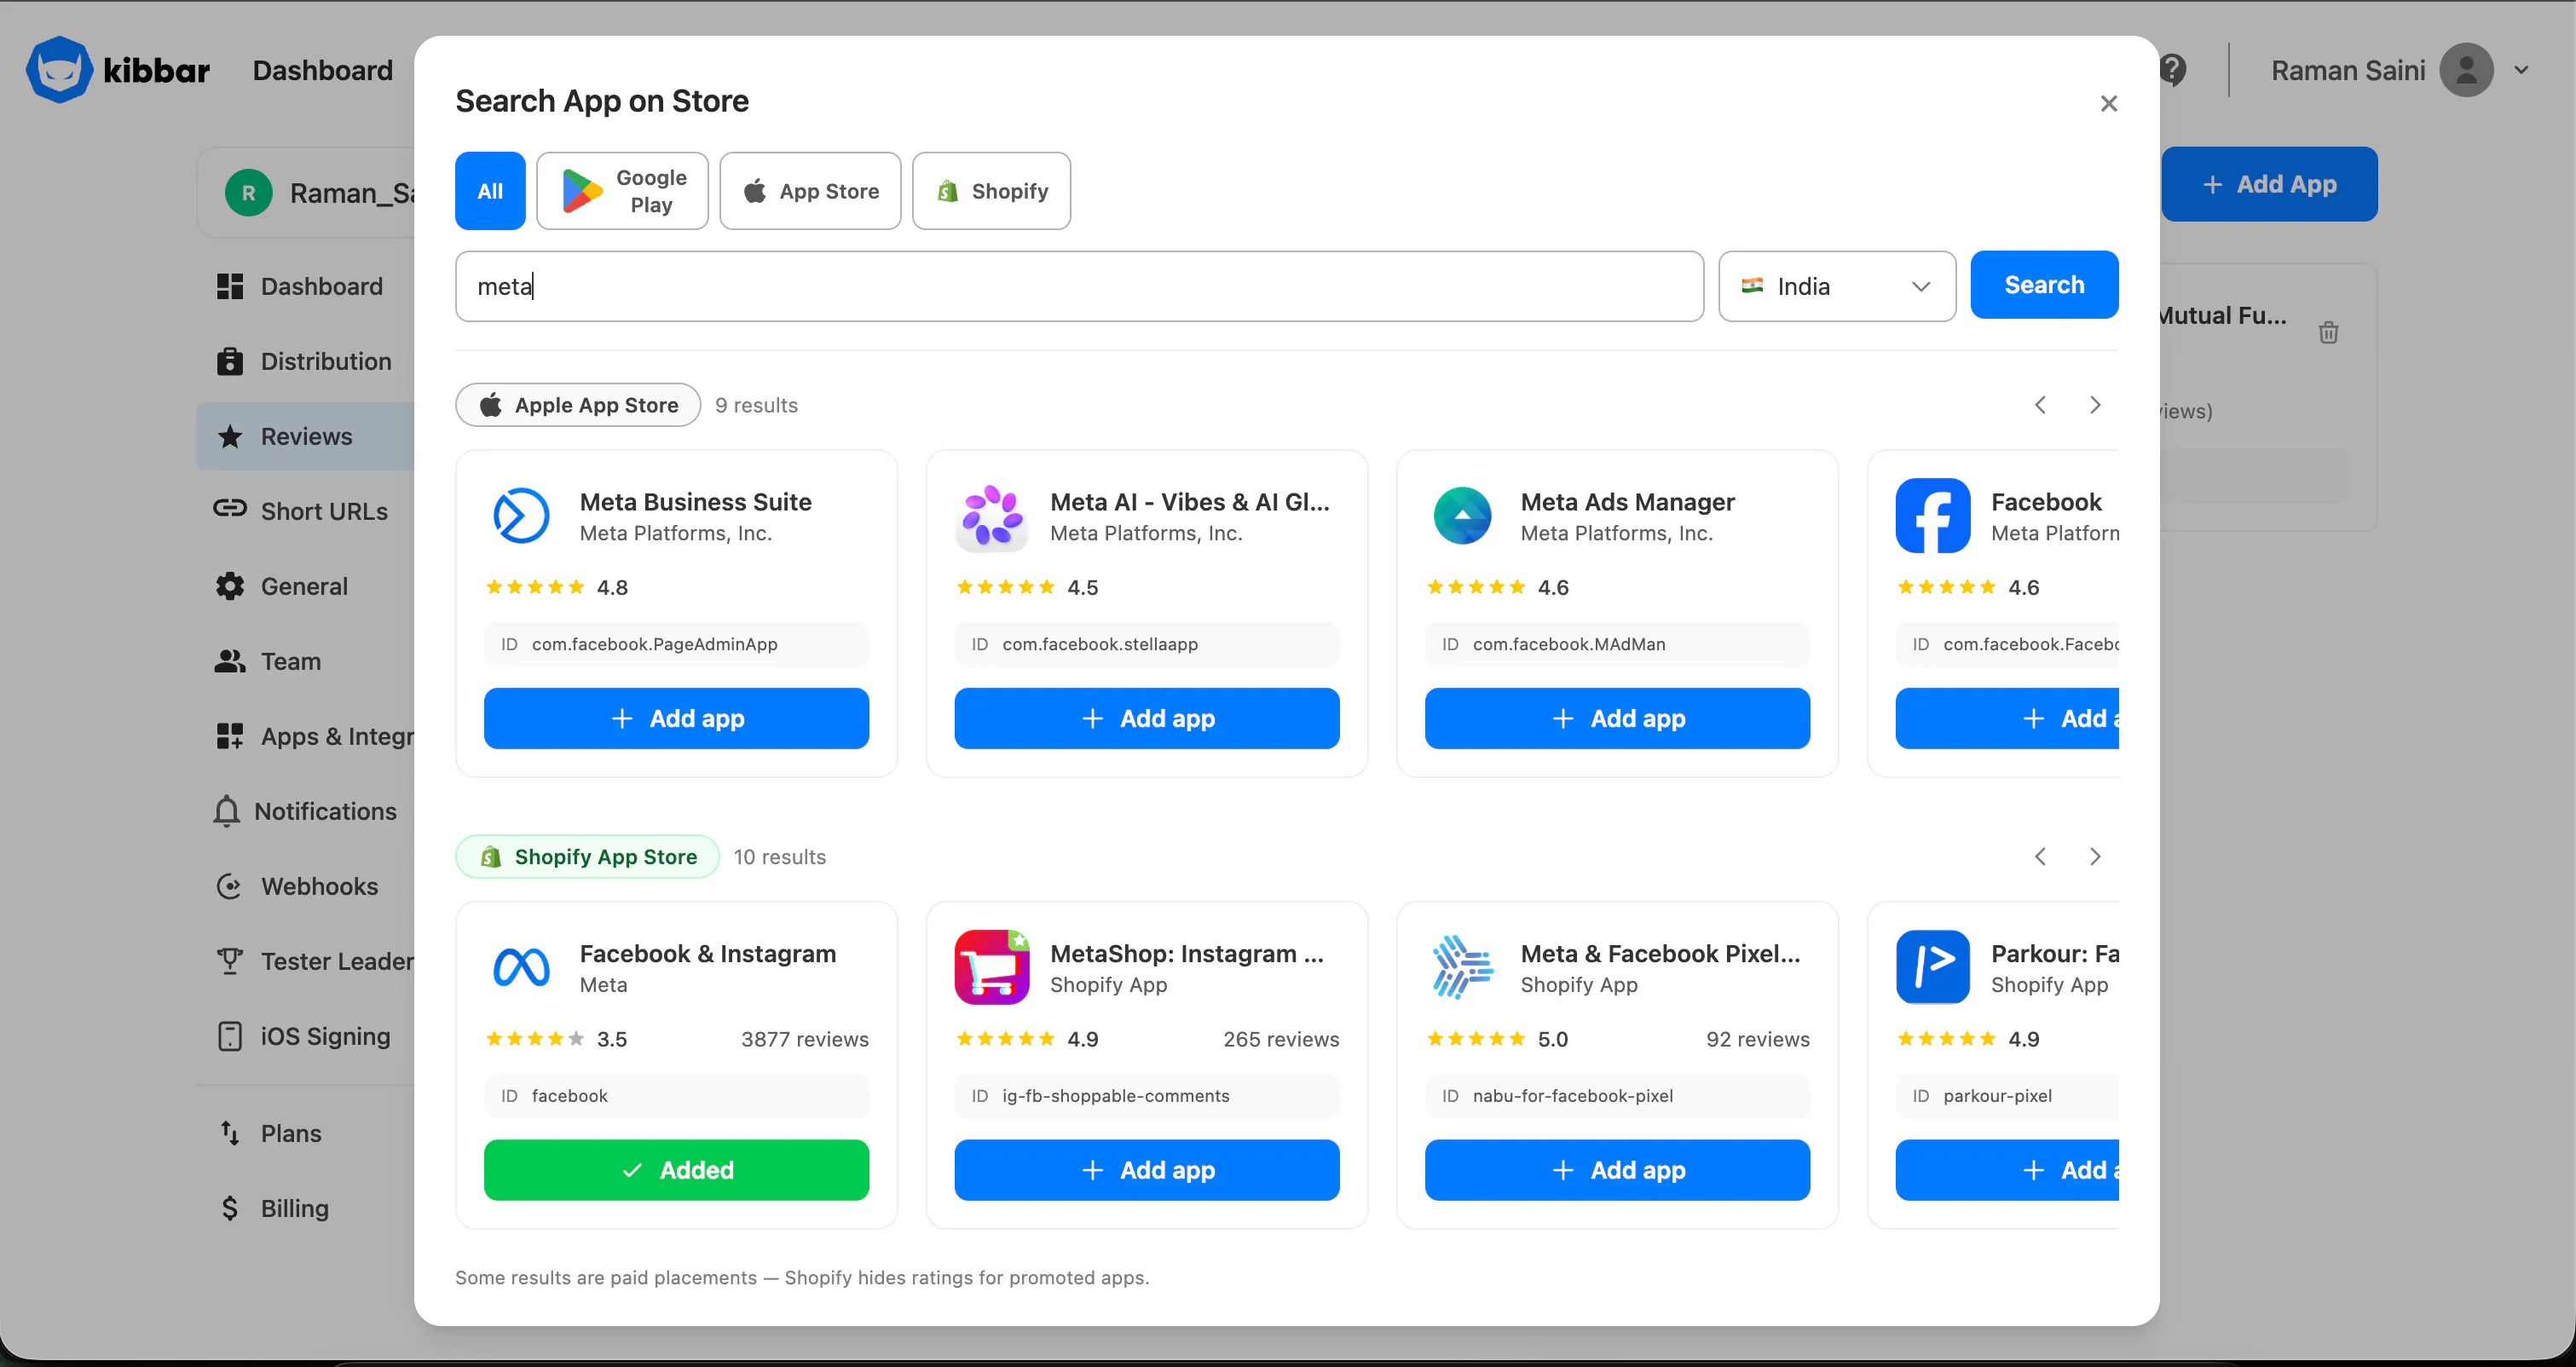Add the Meta AI app
The image size is (2576, 1367).
coord(1147,718)
